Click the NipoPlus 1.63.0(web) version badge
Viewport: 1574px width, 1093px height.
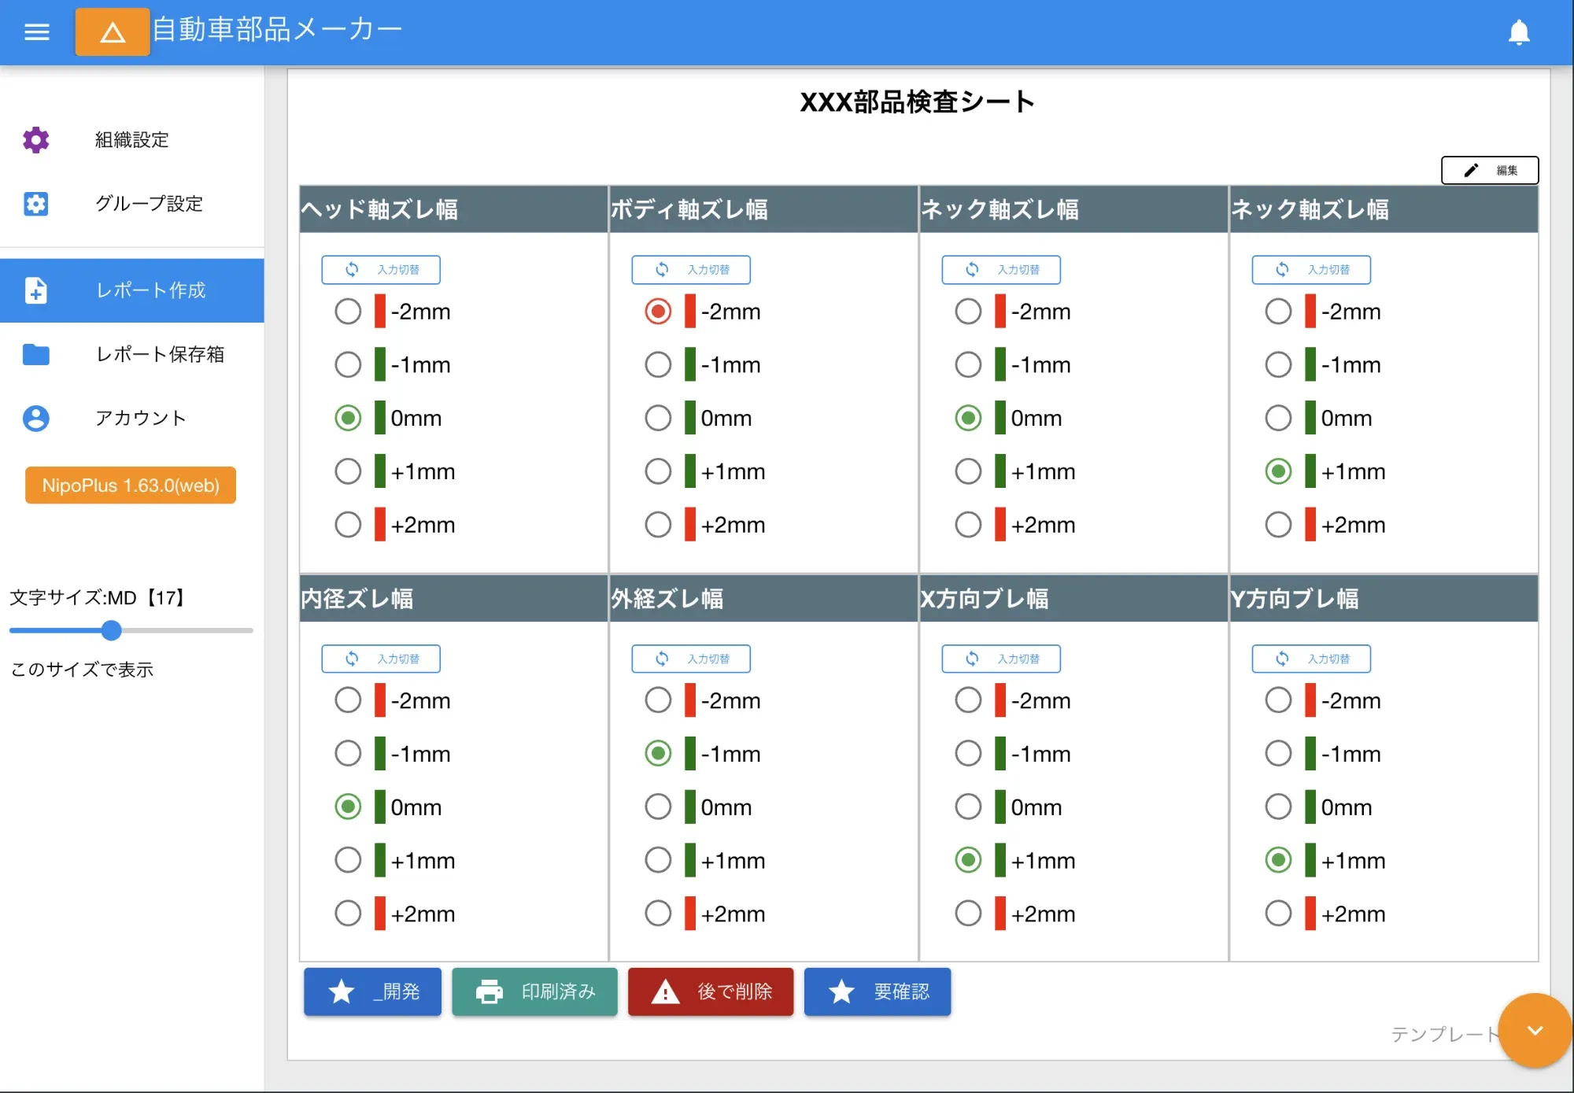pyautogui.click(x=130, y=486)
